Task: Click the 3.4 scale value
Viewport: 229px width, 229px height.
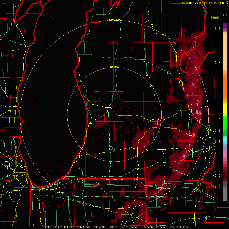Action: coord(218,119)
